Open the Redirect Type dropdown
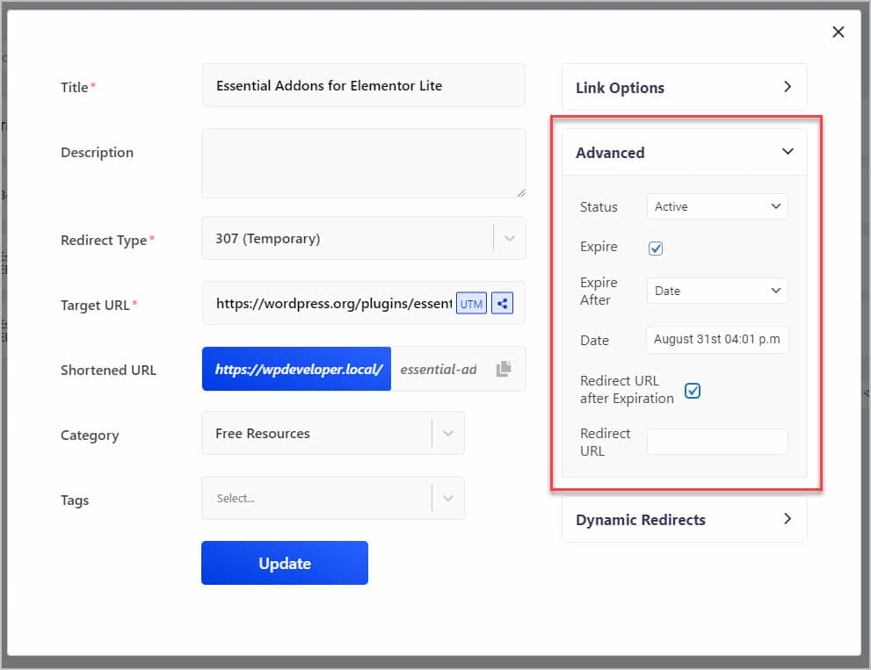 pos(363,238)
